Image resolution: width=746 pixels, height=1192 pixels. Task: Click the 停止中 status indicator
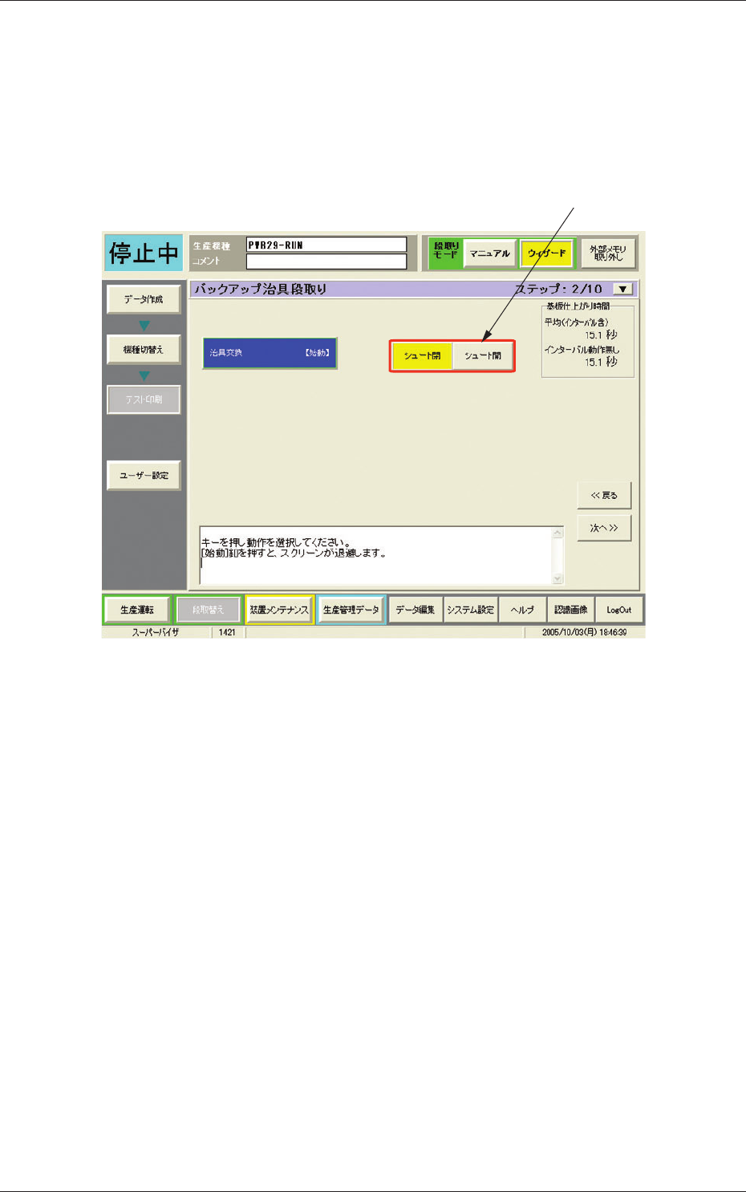[144, 253]
